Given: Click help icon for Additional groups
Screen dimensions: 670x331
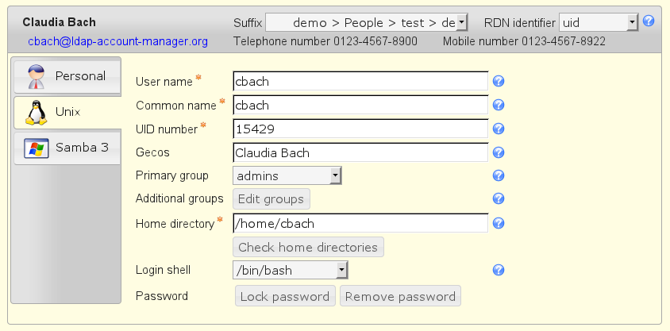Looking at the screenshot, I should tap(499, 198).
